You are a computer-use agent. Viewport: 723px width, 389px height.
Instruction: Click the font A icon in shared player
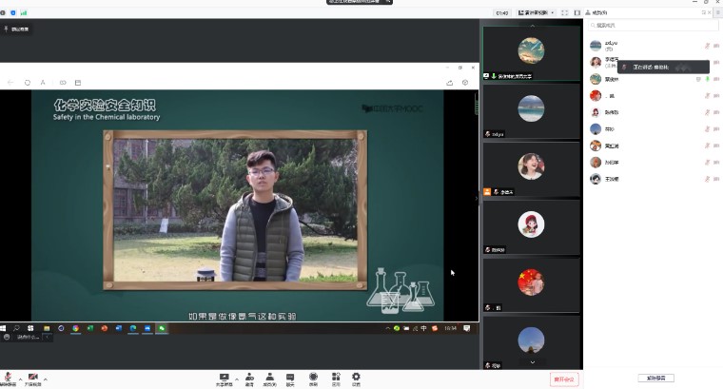coord(43,83)
